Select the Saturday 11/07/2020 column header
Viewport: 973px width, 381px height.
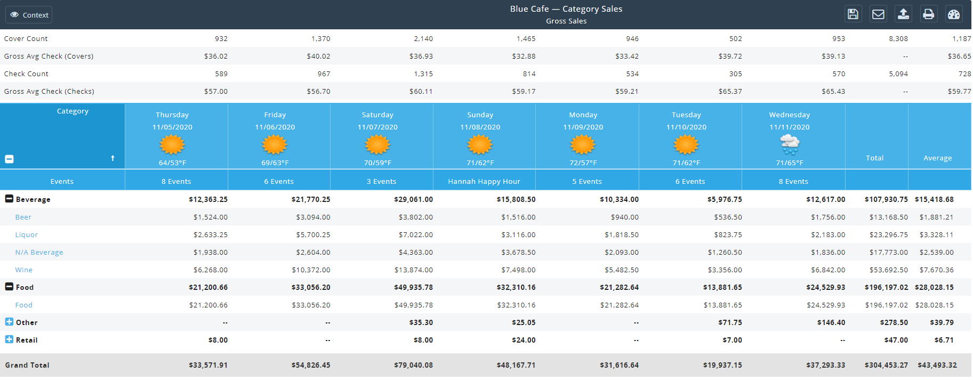point(377,121)
